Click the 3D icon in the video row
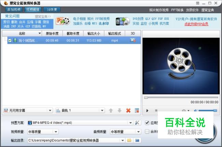Image resolution: width=222 pixels, height=147 pixels. tap(133, 40)
